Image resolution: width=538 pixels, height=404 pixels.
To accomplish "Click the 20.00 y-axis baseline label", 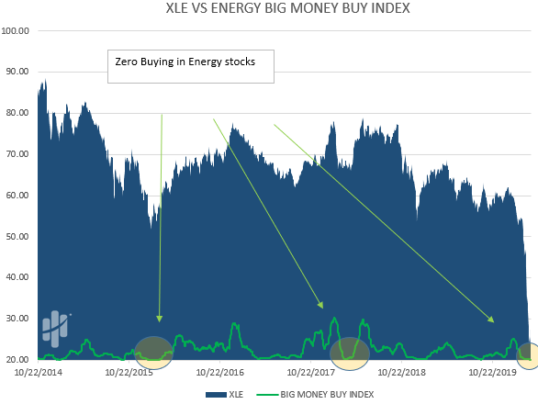I will pos(17,359).
